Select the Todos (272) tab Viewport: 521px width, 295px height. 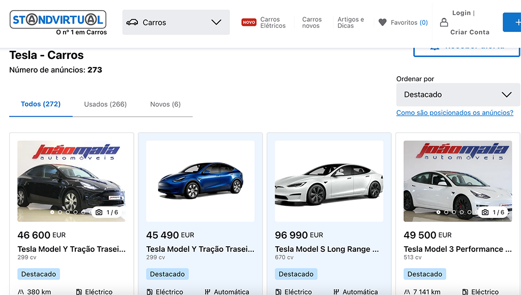(41, 104)
